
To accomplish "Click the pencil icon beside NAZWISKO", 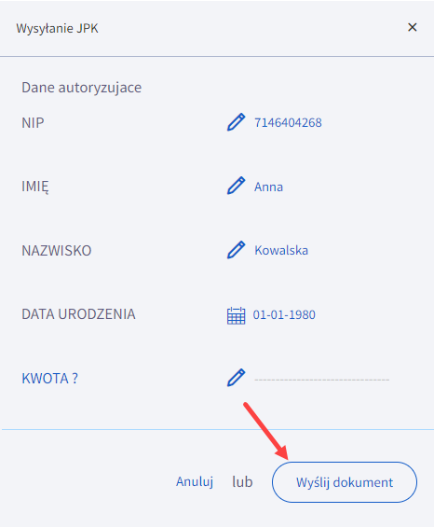I will [x=236, y=250].
